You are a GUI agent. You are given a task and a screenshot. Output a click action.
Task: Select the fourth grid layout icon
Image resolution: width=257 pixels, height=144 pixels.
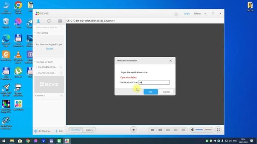175,130
